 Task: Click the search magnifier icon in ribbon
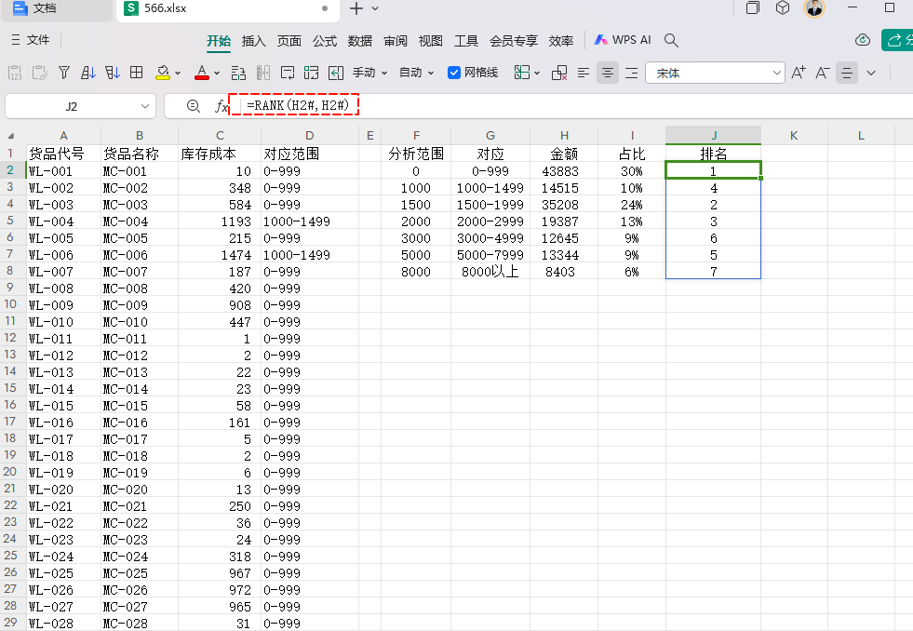(671, 40)
